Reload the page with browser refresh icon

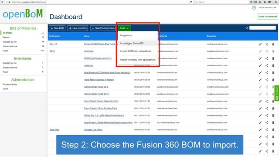pos(191,2)
